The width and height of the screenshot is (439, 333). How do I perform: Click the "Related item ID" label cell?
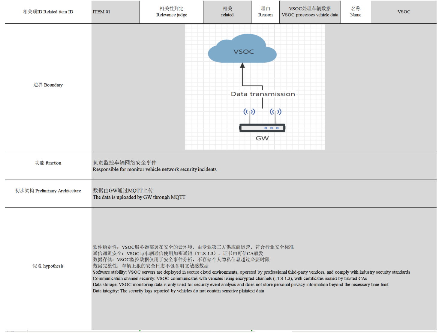[x=48, y=12]
